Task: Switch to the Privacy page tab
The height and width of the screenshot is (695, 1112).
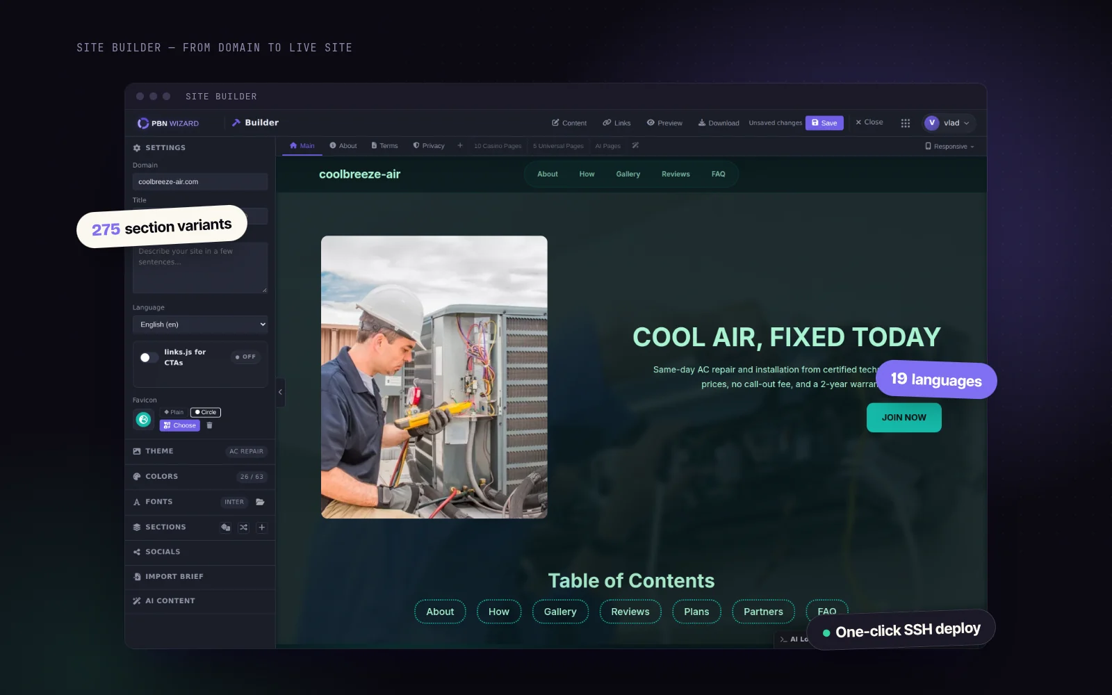Action: tap(429, 146)
